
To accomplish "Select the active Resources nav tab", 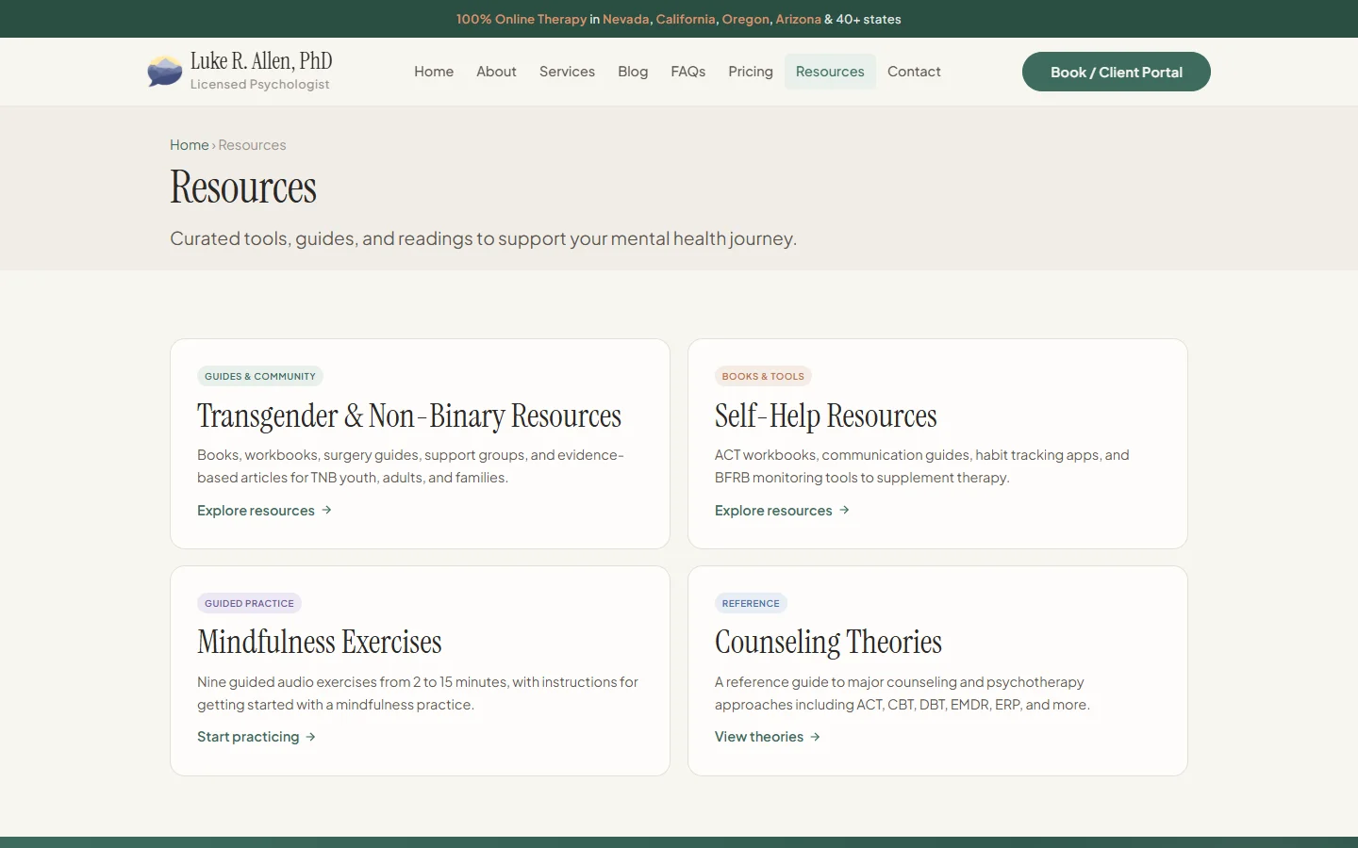I will [830, 72].
